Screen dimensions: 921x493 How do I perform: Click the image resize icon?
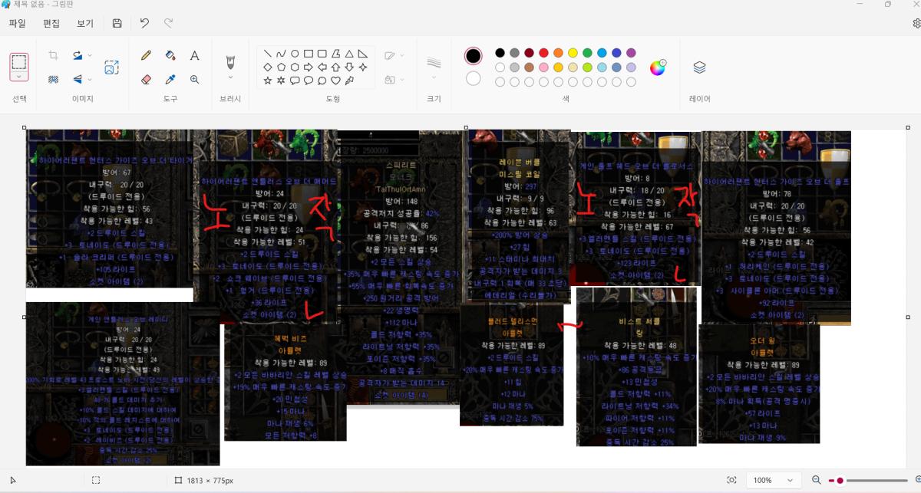click(111, 67)
